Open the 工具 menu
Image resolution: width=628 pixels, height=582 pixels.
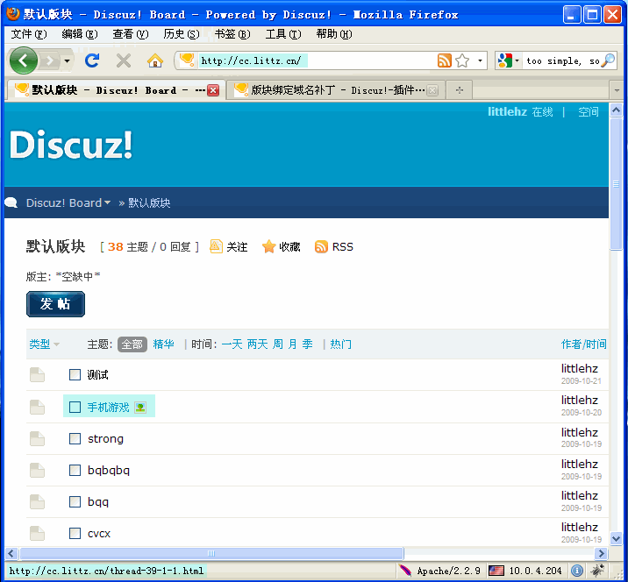pos(283,34)
